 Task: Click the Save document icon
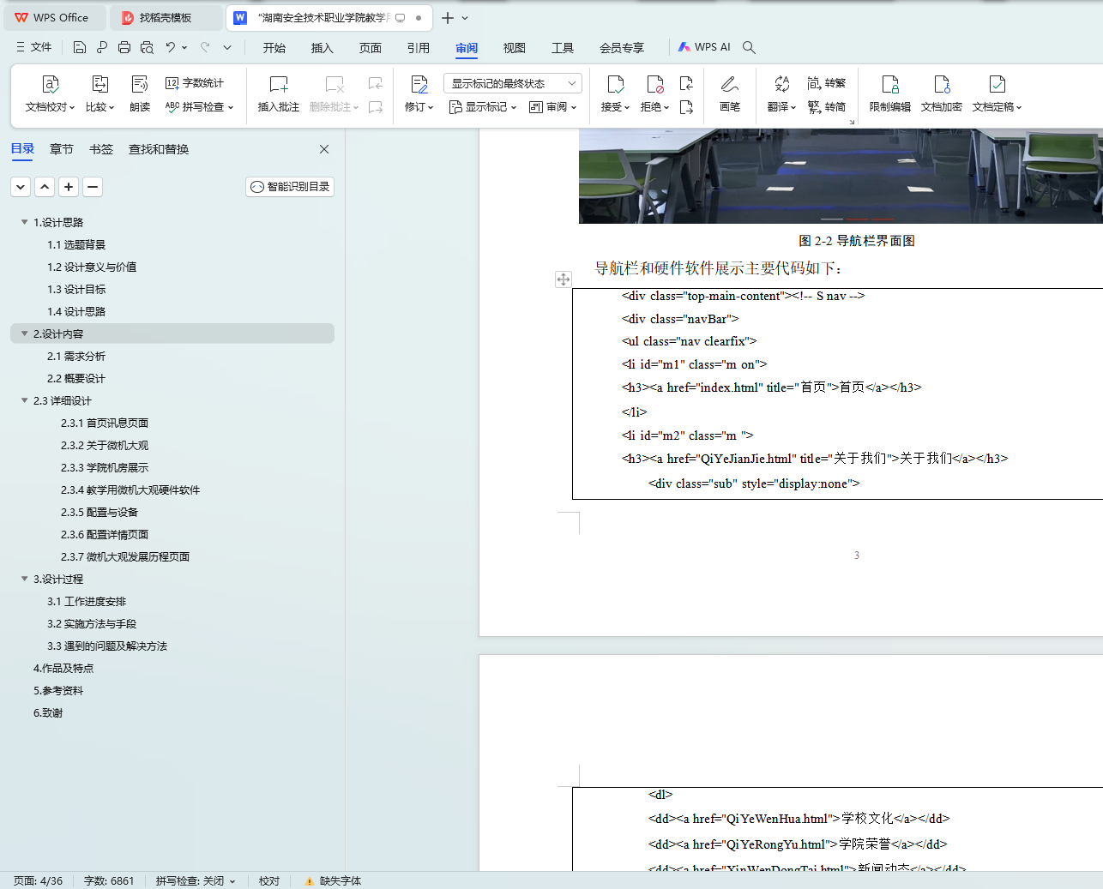pos(79,47)
